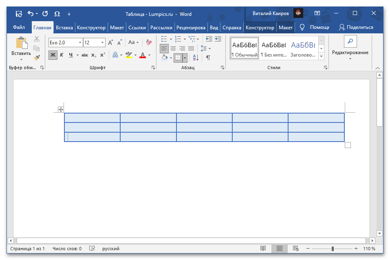The height and width of the screenshot is (260, 390).
Task: Click the increase indent icon
Action: 218,39
